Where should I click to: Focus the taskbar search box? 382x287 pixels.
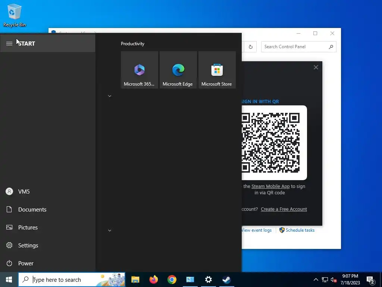pos(72,280)
